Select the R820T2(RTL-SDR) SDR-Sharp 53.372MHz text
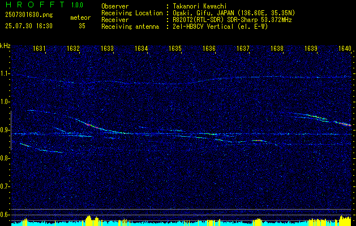This screenshot has width=356, height=226. pos(232,20)
